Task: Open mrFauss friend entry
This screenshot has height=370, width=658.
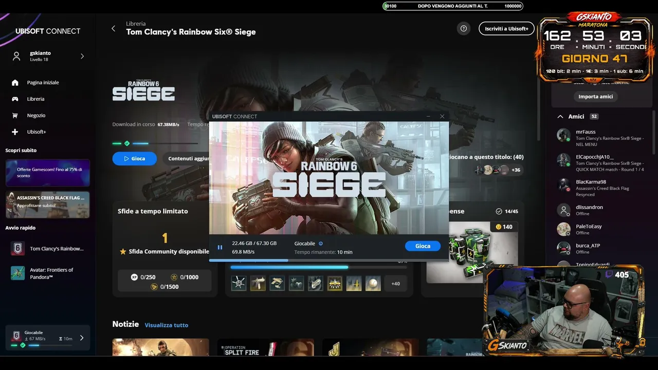Action: point(600,138)
